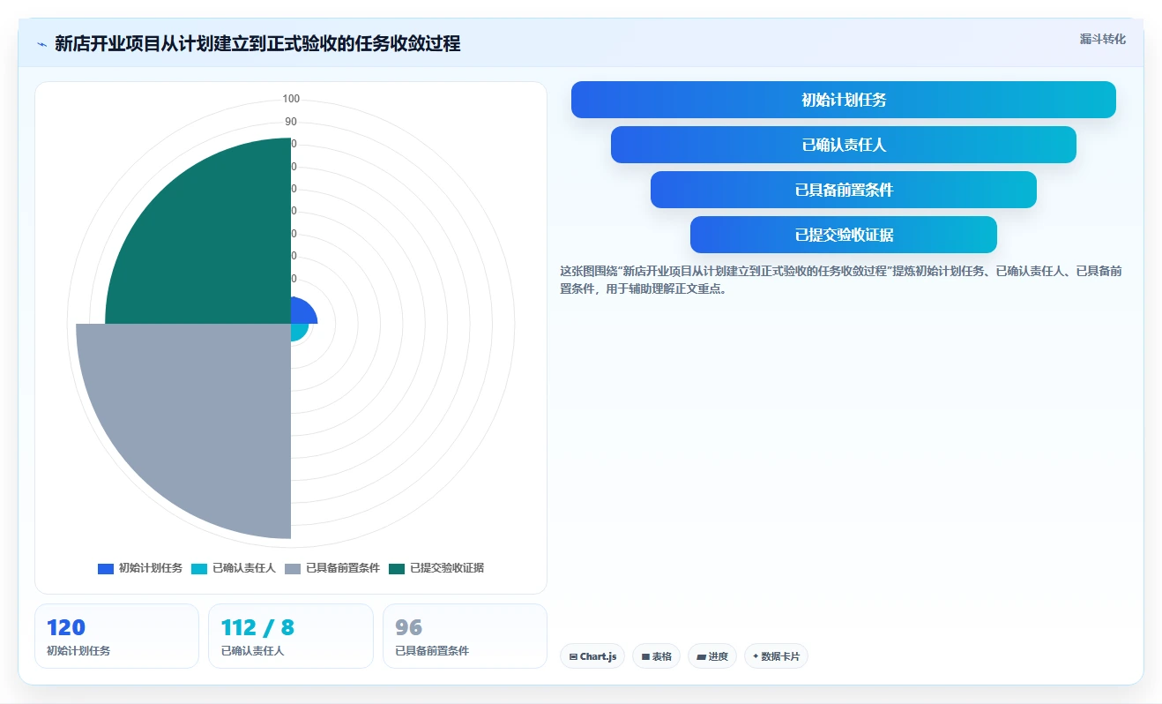Click the small cyan 已确认责任人 polar segment
Viewport: 1162px width, 704px height.
(298, 331)
